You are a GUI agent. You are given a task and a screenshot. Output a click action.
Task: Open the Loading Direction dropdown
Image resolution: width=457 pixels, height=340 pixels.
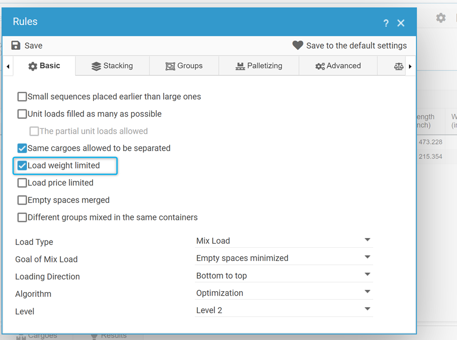[284, 276]
